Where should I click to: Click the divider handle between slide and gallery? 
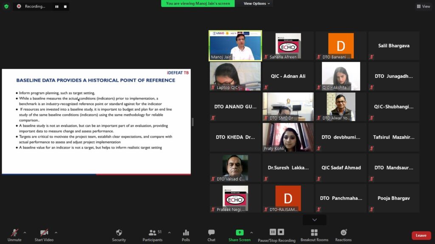[x=192, y=122]
